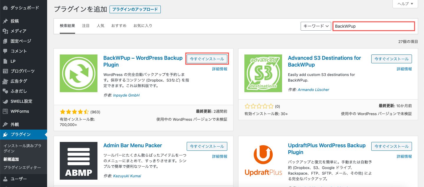Click the 27個の項目 results count
The height and width of the screenshot is (187, 424).
coord(408,42)
